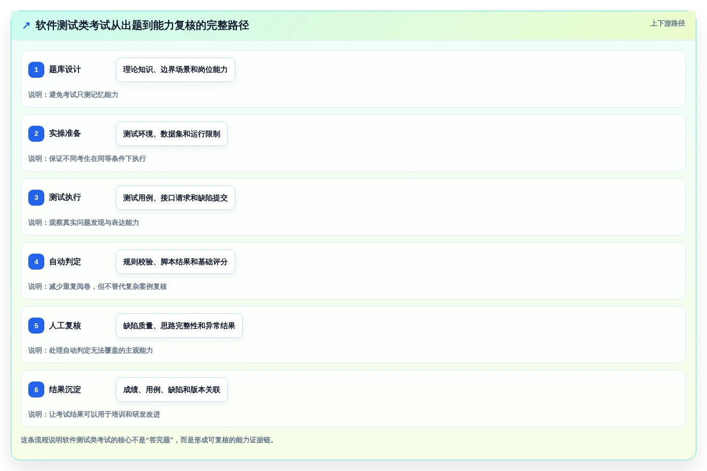This screenshot has height=471, width=707.
Task: Select step number 4 badge
Action: coord(36,262)
